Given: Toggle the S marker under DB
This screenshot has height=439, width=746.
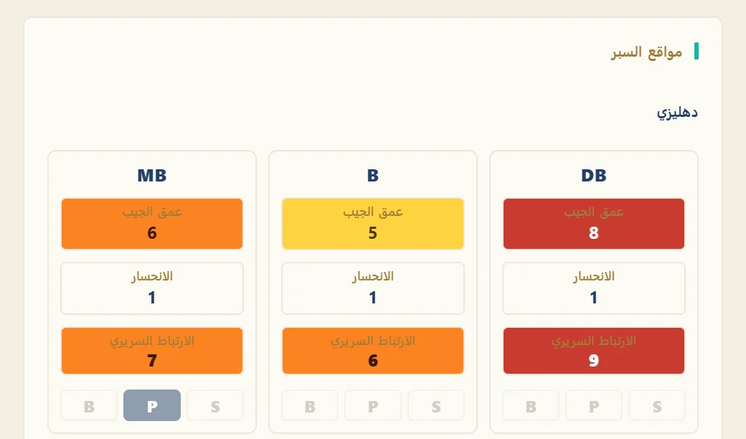Looking at the screenshot, I should pos(656,405).
